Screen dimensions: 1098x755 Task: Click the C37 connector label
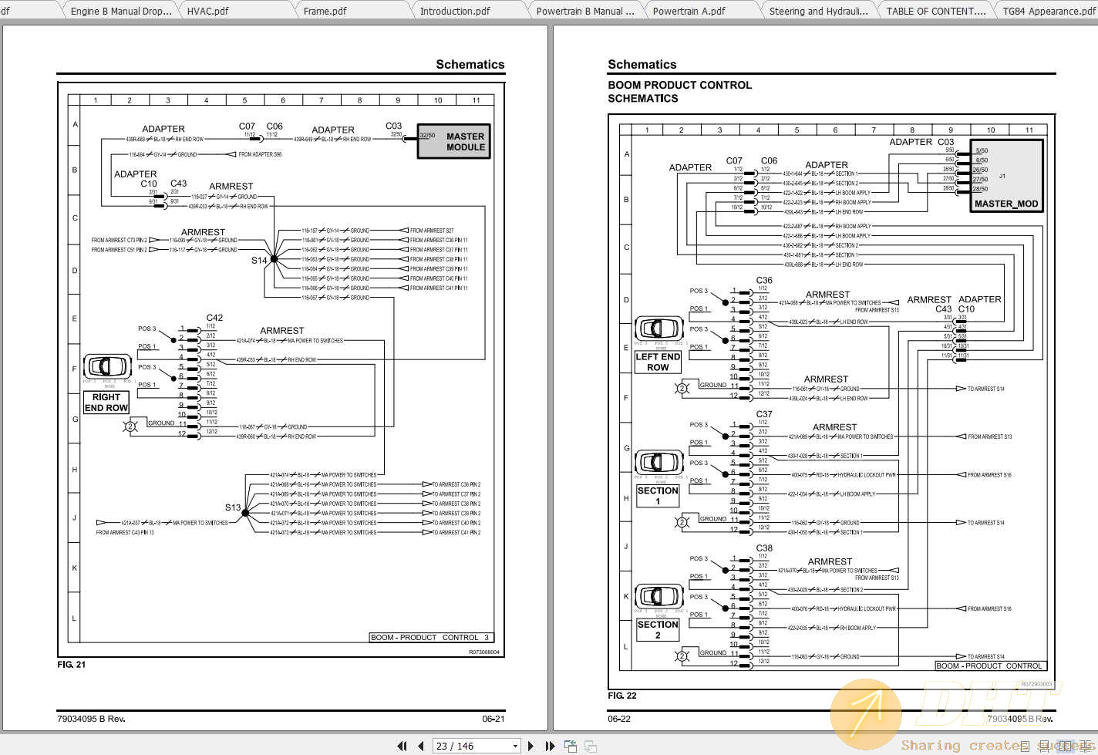(x=764, y=414)
